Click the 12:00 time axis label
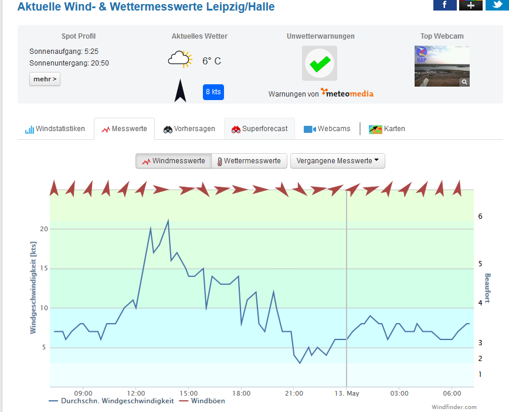The image size is (509, 412). click(x=136, y=393)
